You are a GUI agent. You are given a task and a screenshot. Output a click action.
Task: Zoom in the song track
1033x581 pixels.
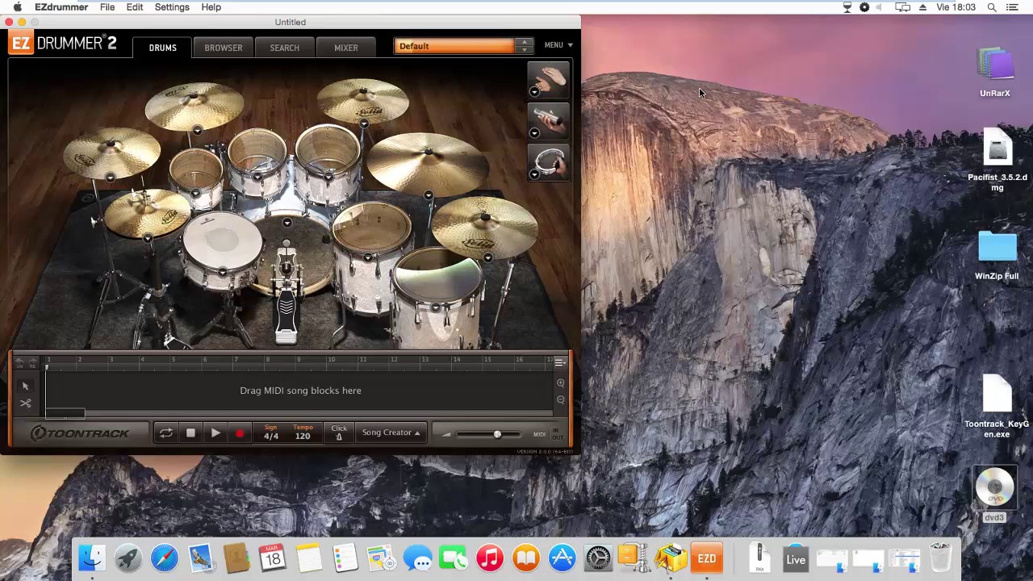click(561, 383)
